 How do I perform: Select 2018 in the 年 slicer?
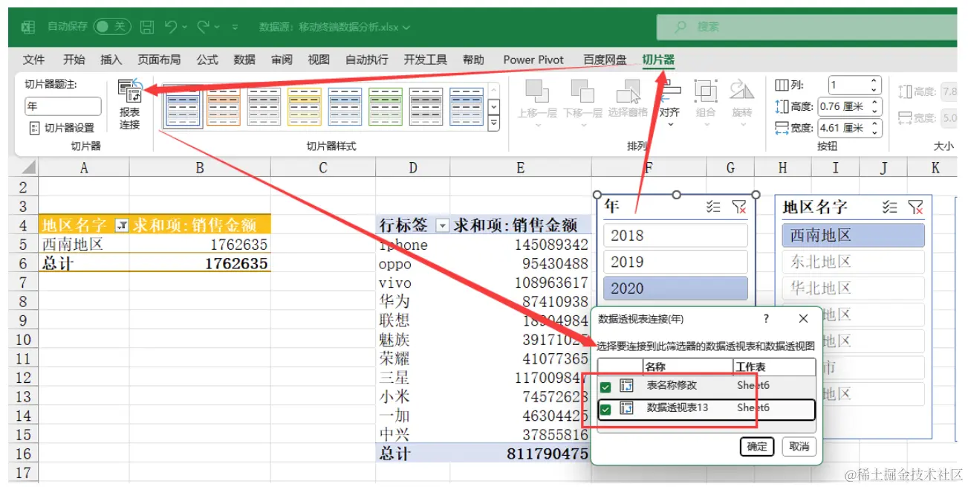click(675, 235)
